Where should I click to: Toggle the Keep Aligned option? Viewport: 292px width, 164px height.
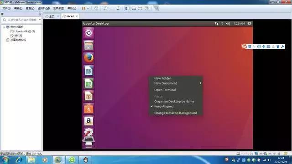(164, 106)
